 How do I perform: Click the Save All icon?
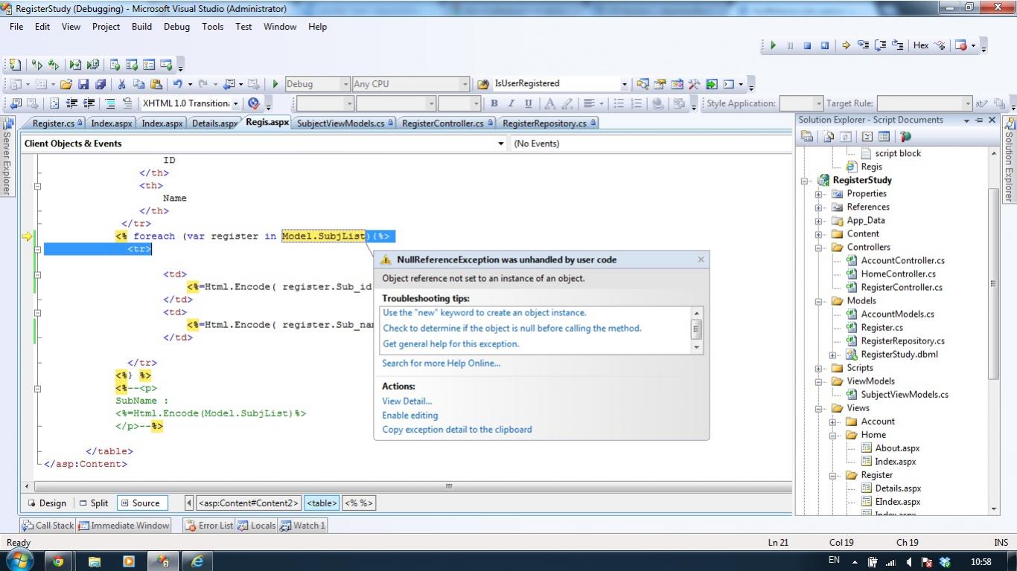coord(101,84)
